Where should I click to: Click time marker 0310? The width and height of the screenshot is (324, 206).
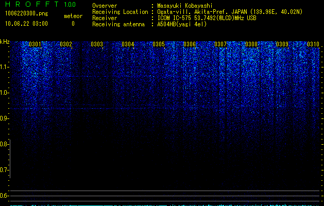click(313, 44)
